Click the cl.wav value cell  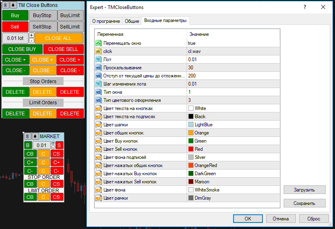pos(233,51)
